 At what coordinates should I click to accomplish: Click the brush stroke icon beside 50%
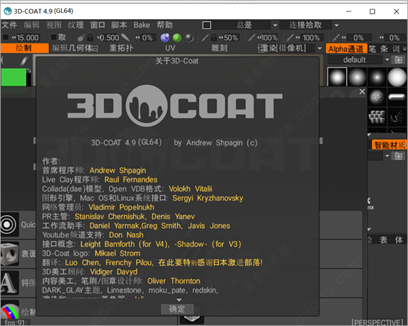pyautogui.click(x=205, y=37)
